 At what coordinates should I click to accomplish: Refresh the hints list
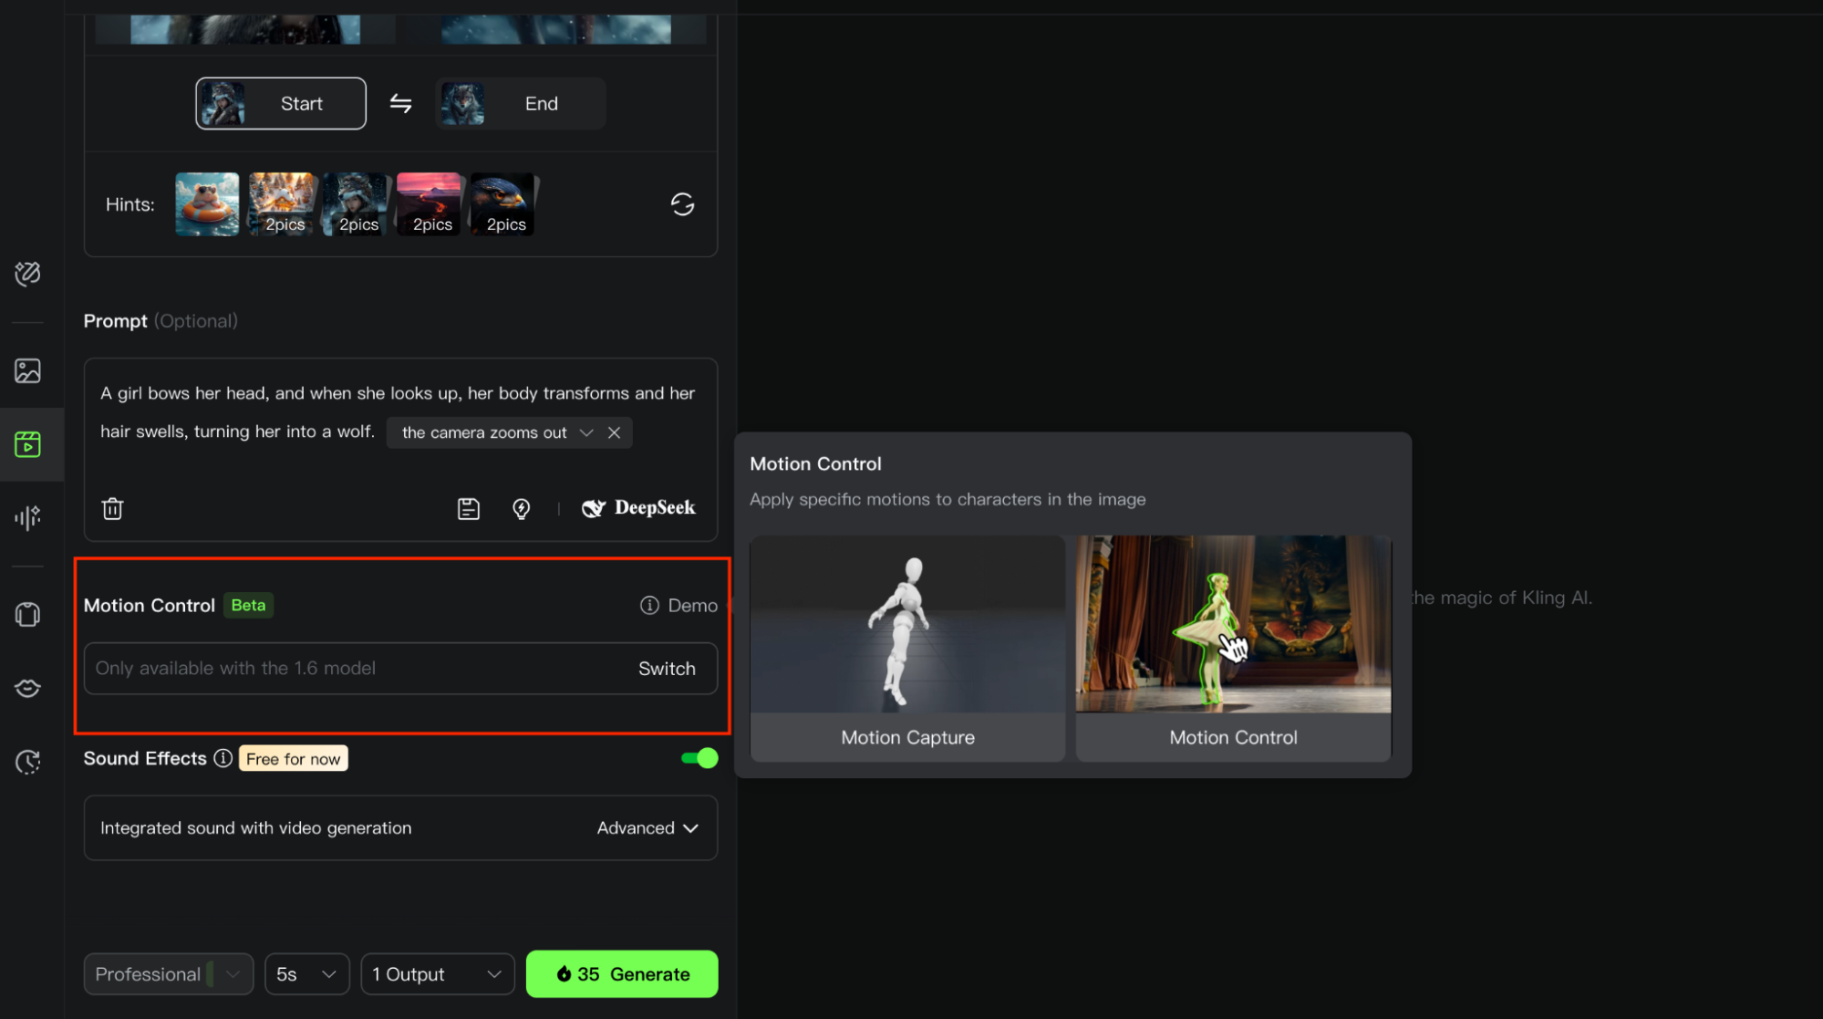(682, 204)
